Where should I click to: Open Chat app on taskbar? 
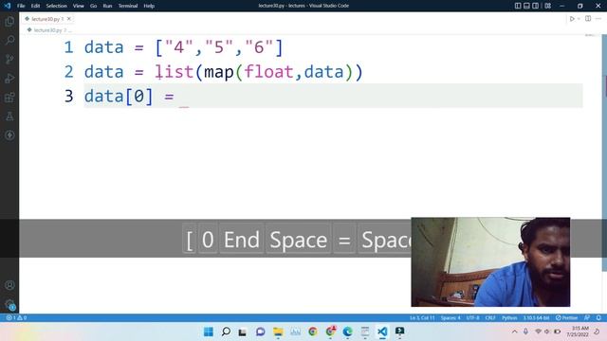[x=260, y=332]
